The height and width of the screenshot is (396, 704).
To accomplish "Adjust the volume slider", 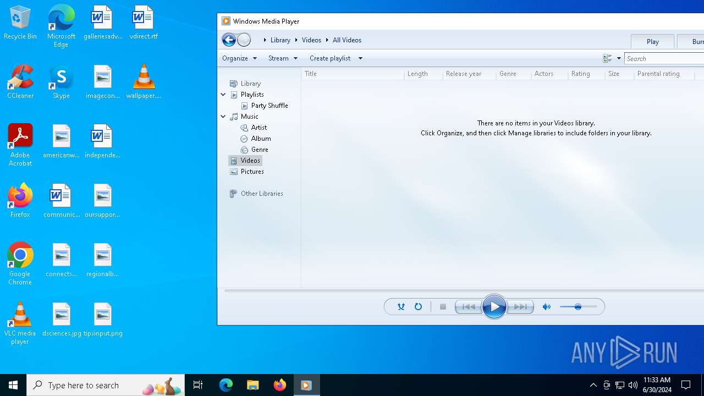I will pos(578,307).
